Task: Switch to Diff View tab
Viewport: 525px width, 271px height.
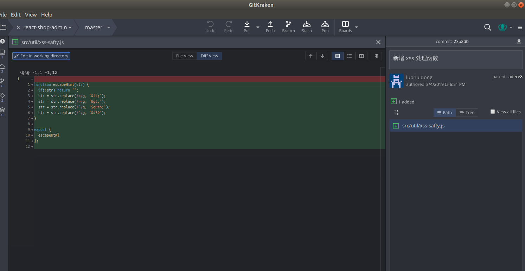Action: point(209,56)
